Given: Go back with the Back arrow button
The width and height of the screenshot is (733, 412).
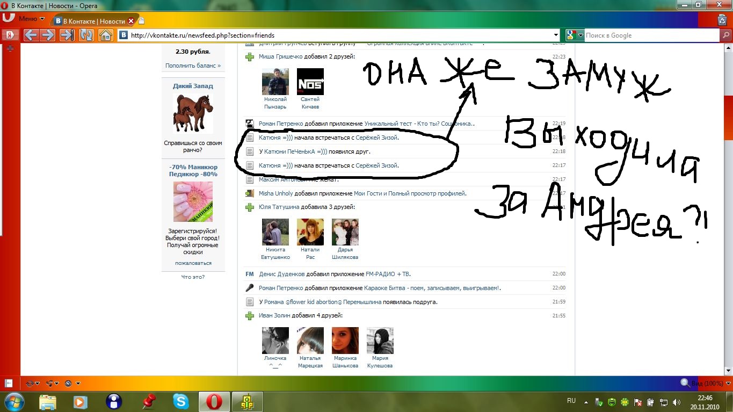Looking at the screenshot, I should pos(31,35).
